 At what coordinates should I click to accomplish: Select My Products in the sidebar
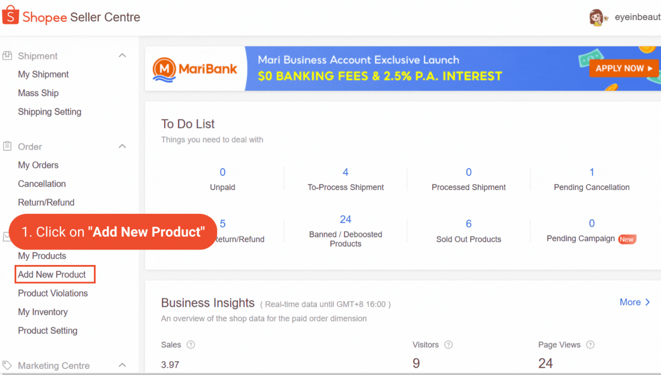coord(42,256)
